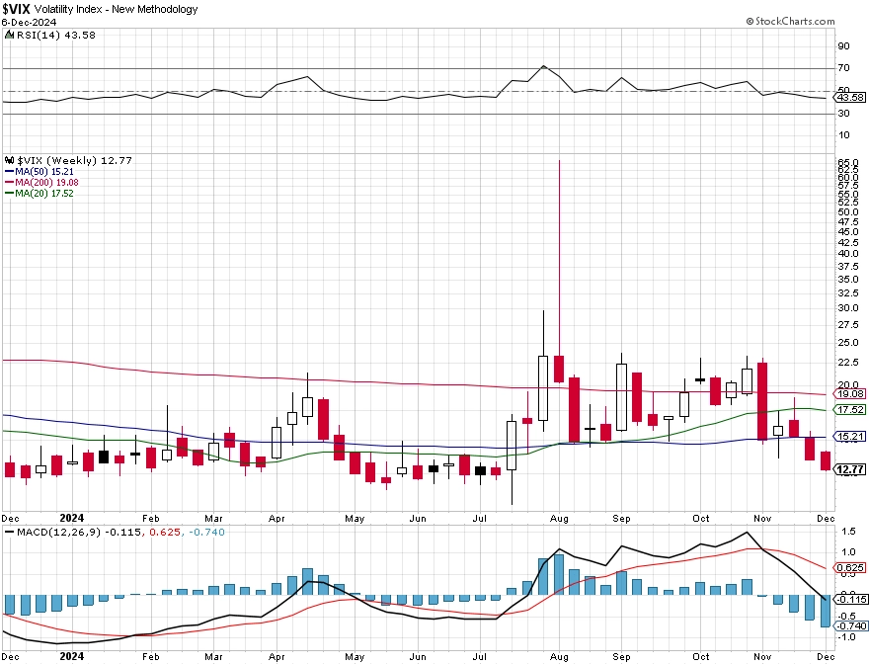Click the 17.52 MA(20) price tag
This screenshot has width=869, height=665.
(849, 409)
